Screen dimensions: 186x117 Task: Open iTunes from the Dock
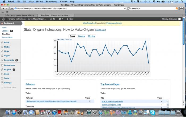54,112
